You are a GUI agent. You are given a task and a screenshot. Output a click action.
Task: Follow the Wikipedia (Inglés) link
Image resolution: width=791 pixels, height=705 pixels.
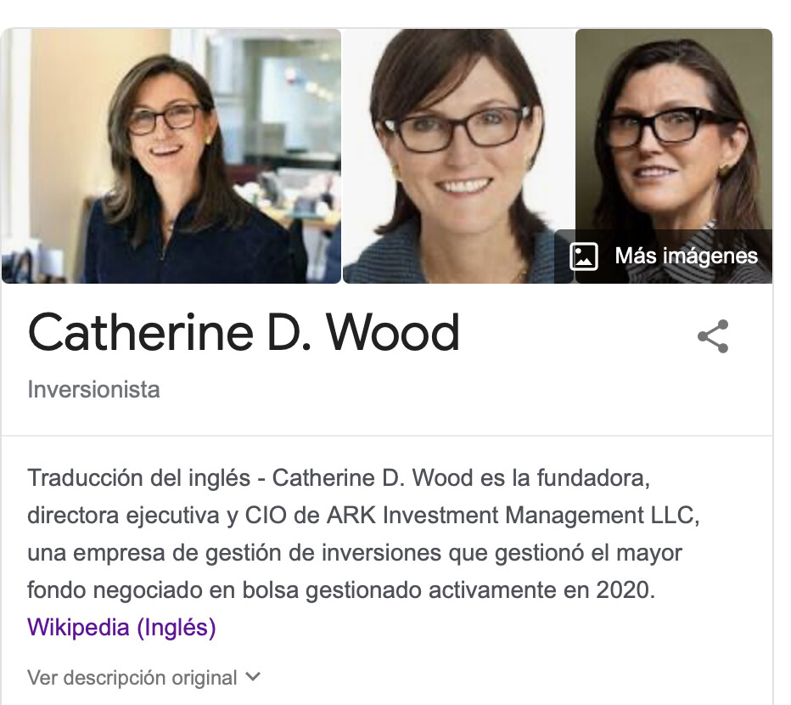pos(121,627)
